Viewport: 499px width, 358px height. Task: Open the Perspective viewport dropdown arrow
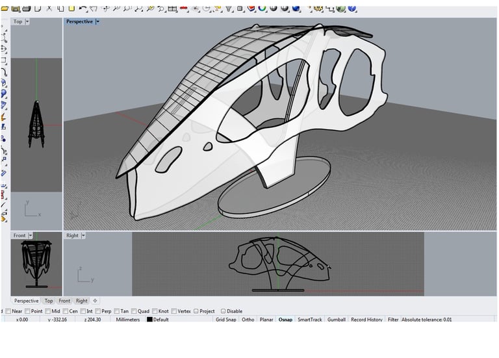click(97, 21)
